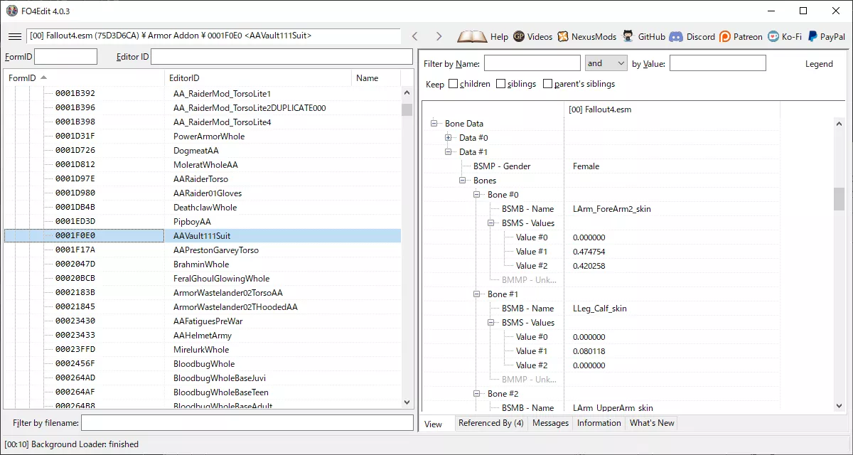Select the DeathclawWhole record

pos(203,208)
